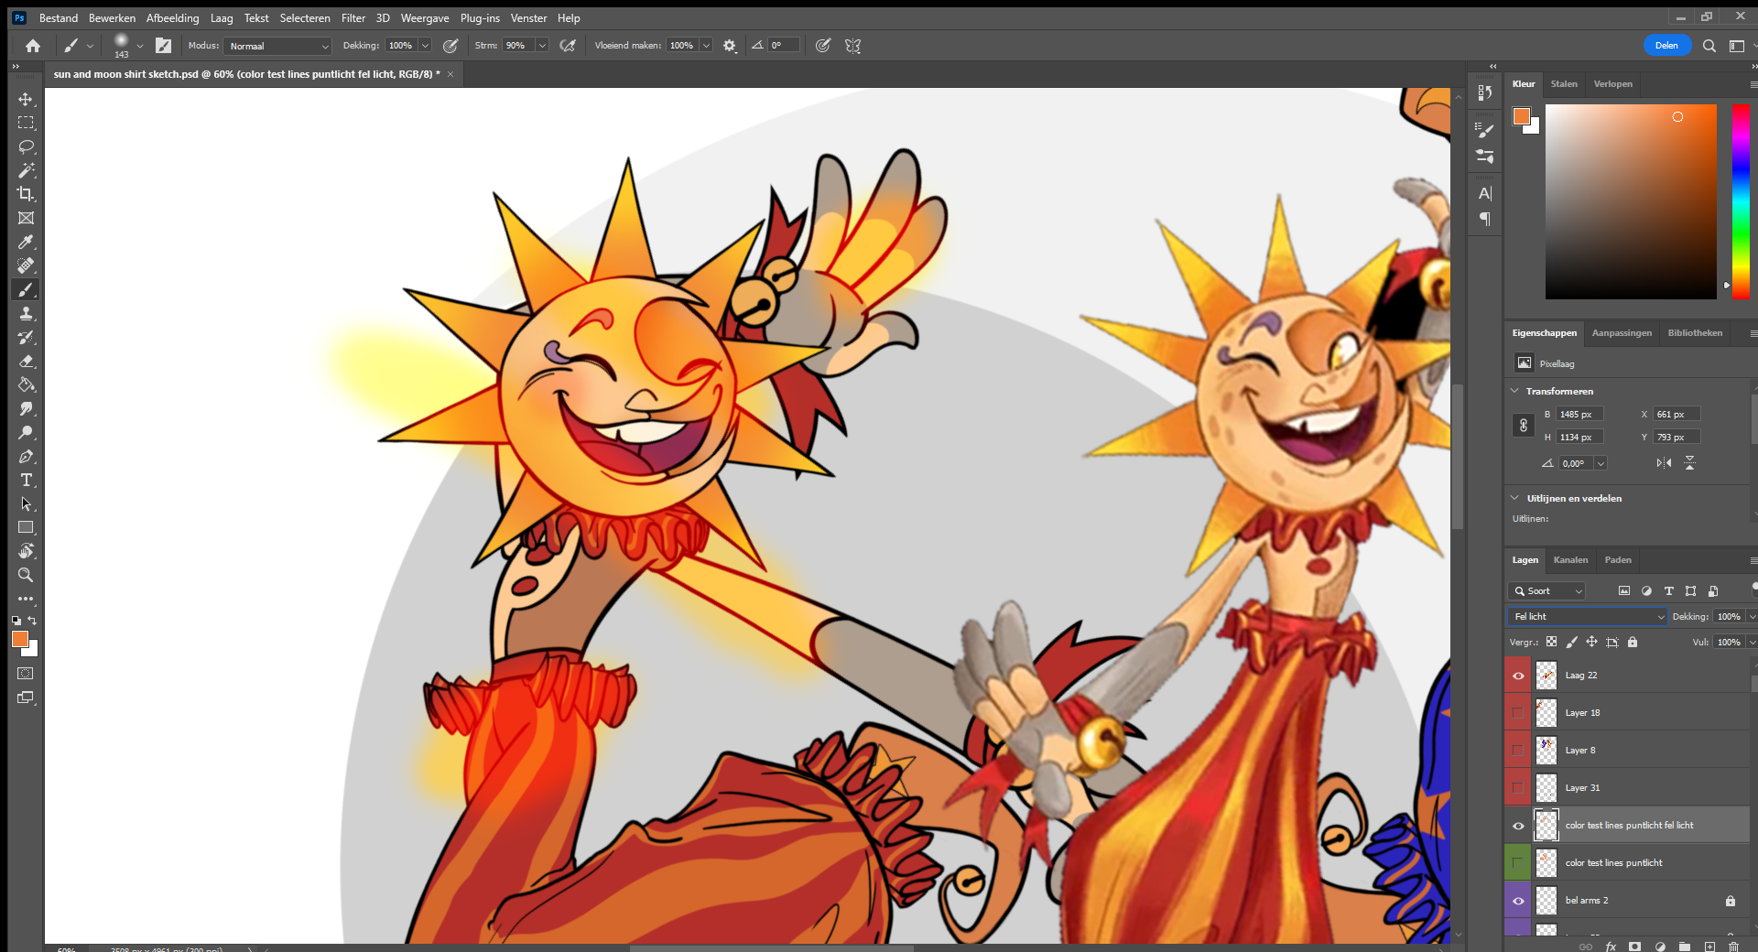Select the Paint Bucket tool

pos(26,384)
